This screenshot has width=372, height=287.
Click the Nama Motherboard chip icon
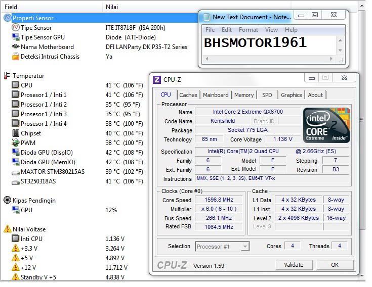[x=15, y=46]
